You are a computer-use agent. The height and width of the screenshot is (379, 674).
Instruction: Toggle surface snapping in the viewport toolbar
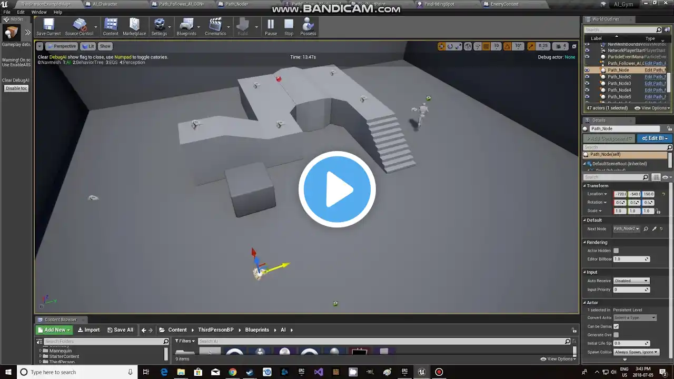coord(478,46)
